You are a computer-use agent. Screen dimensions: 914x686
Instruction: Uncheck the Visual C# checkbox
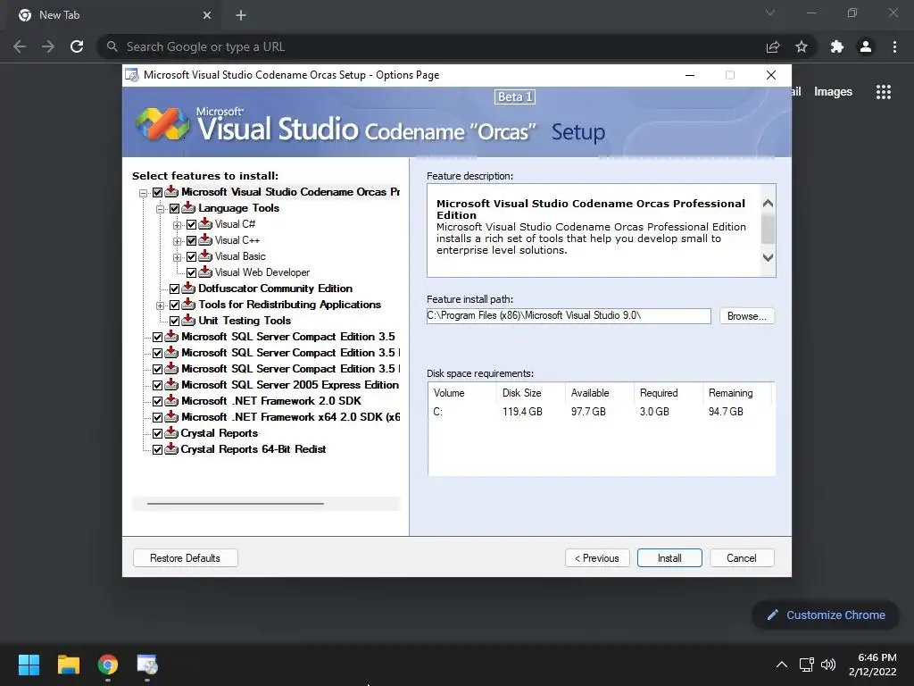pyautogui.click(x=191, y=224)
